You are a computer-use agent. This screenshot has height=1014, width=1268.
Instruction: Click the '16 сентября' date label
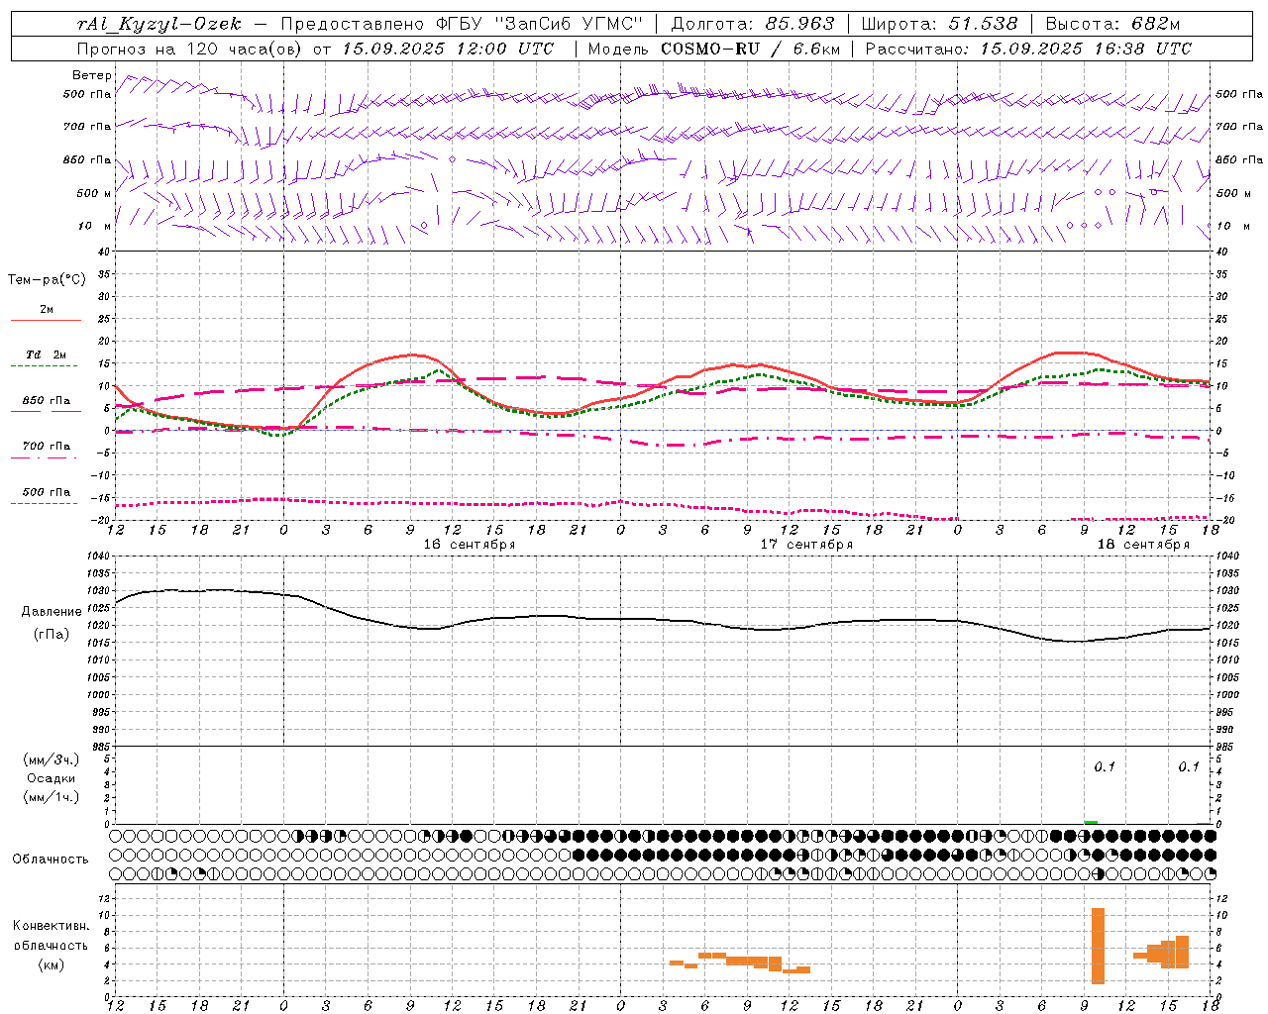470,545
